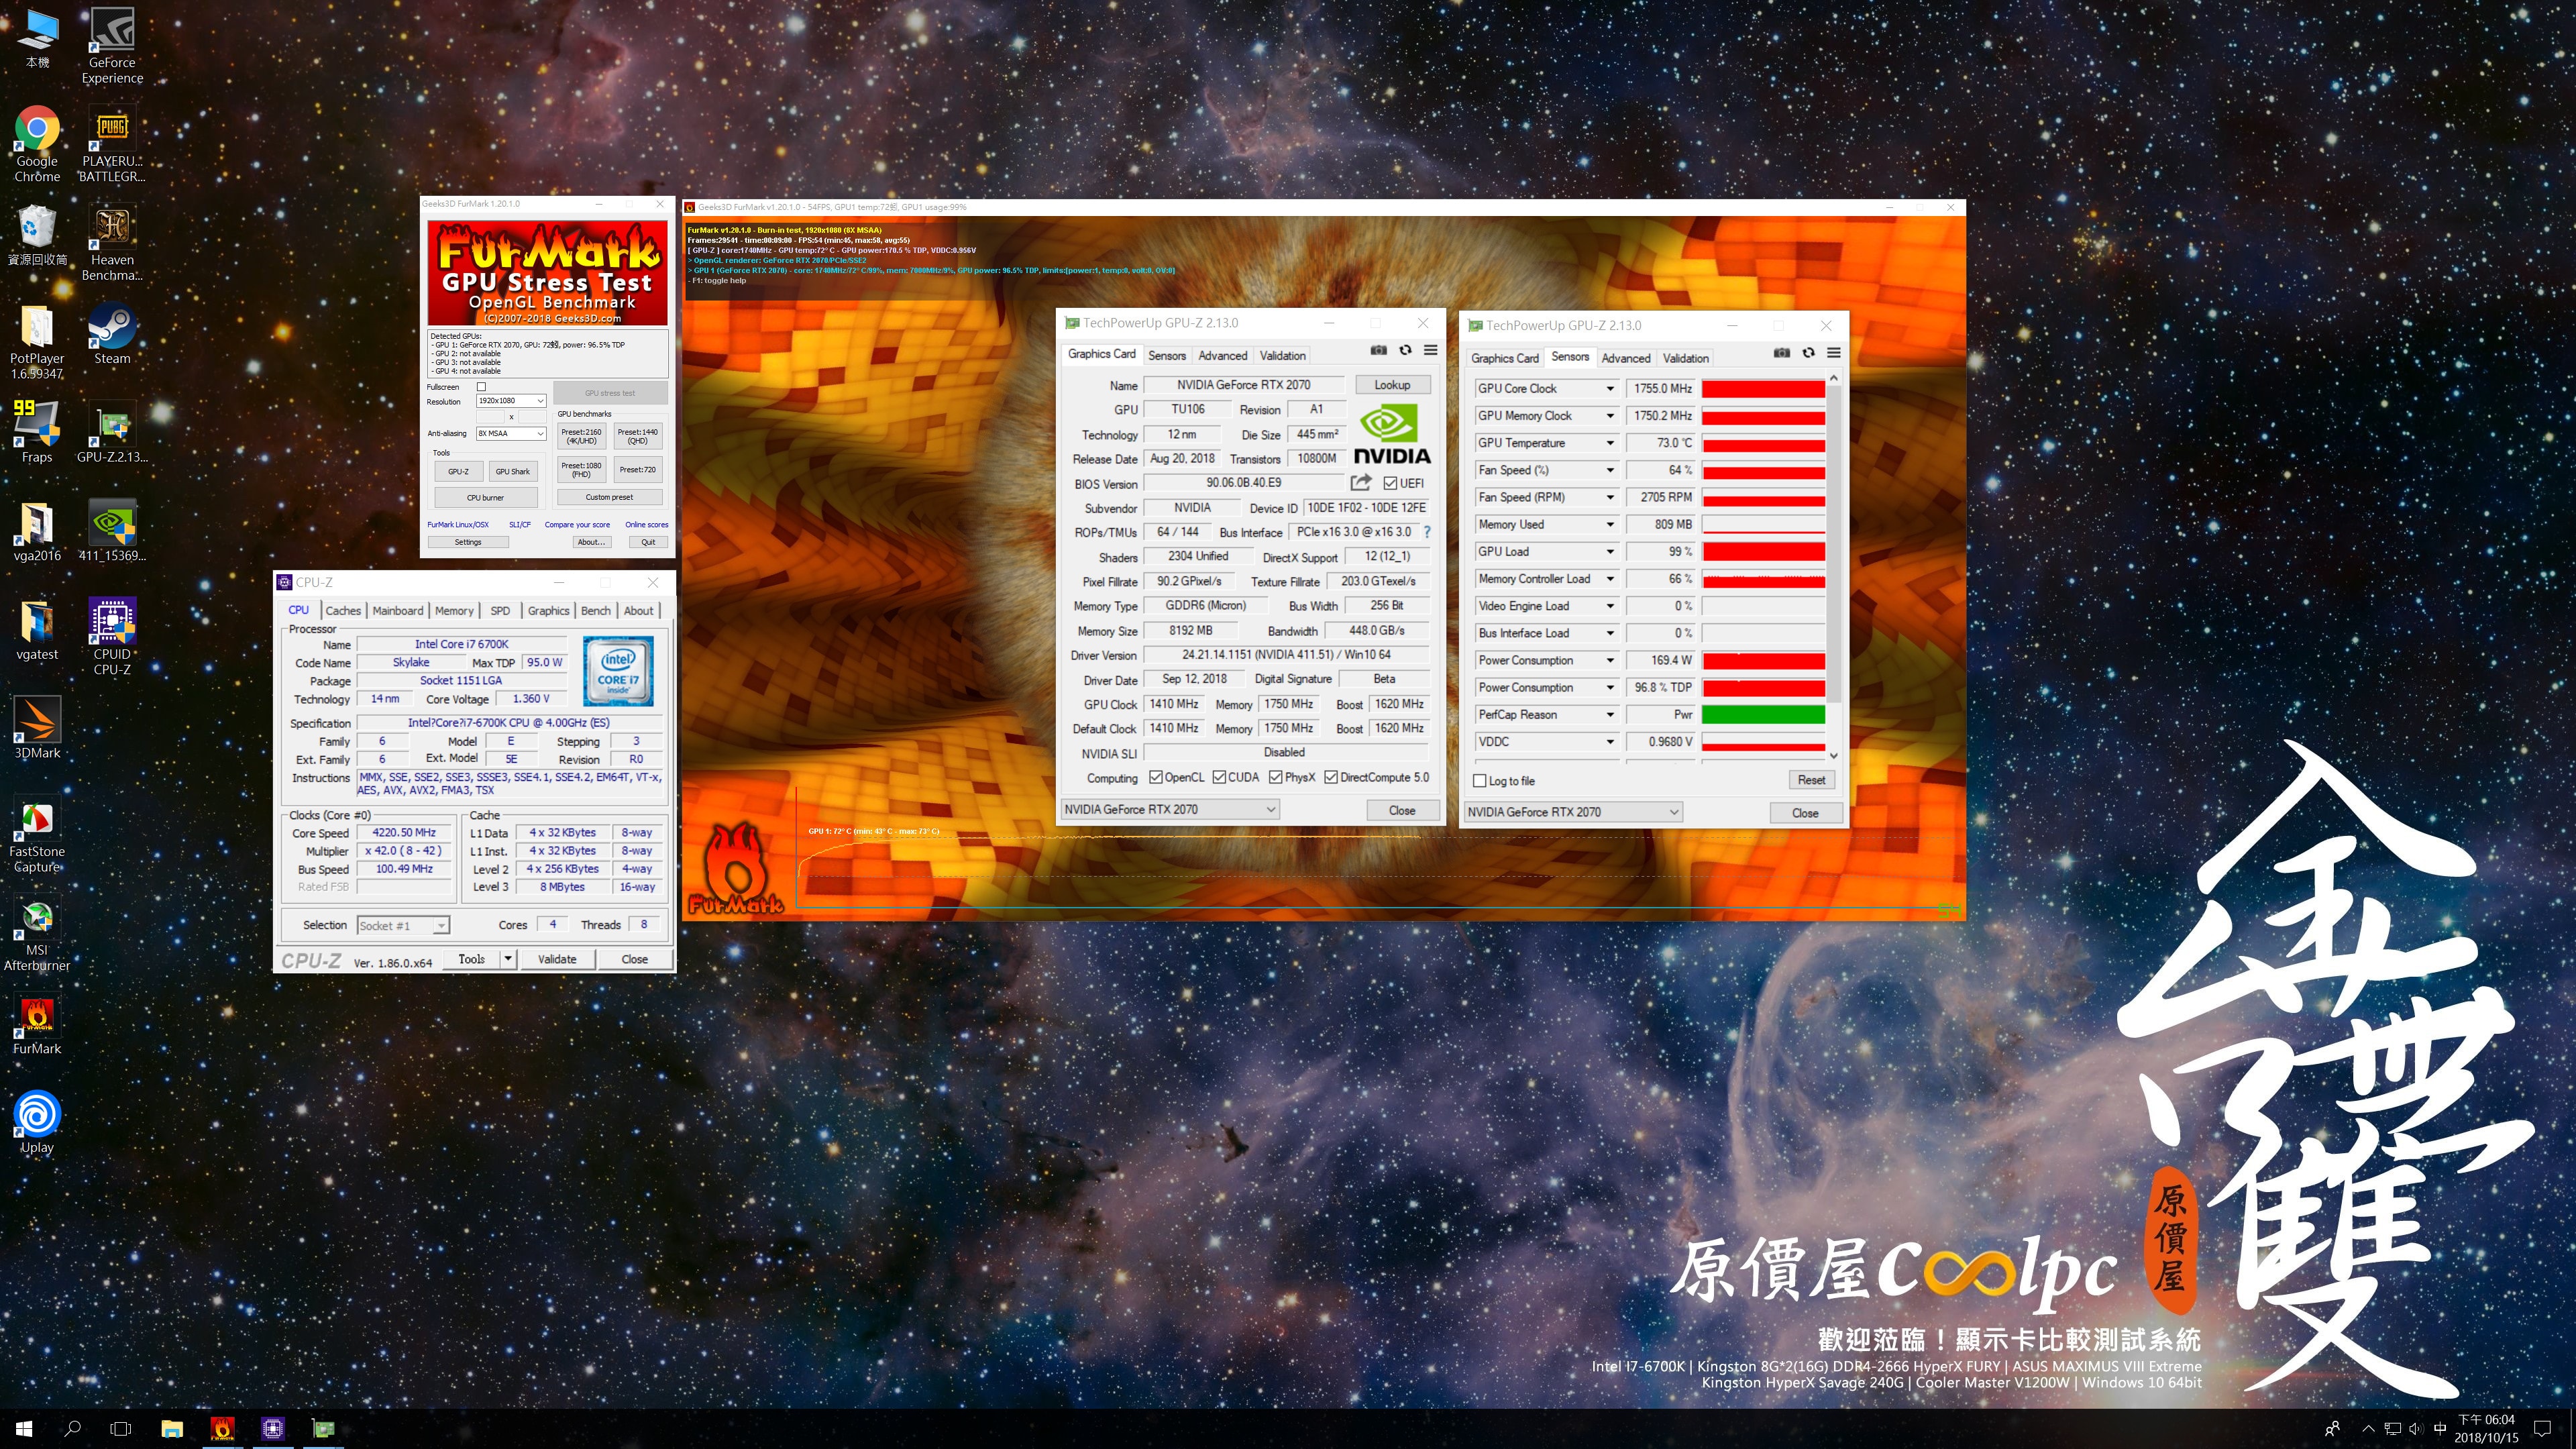Viewport: 2576px width, 1449px height.
Task: Enable Log to file in GPU-Z Sensors
Action: (1480, 781)
